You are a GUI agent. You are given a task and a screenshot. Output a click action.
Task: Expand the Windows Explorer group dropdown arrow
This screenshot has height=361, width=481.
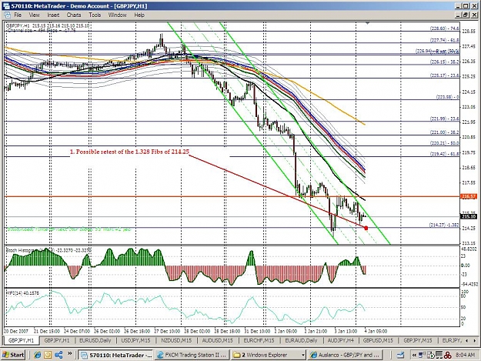(303, 355)
